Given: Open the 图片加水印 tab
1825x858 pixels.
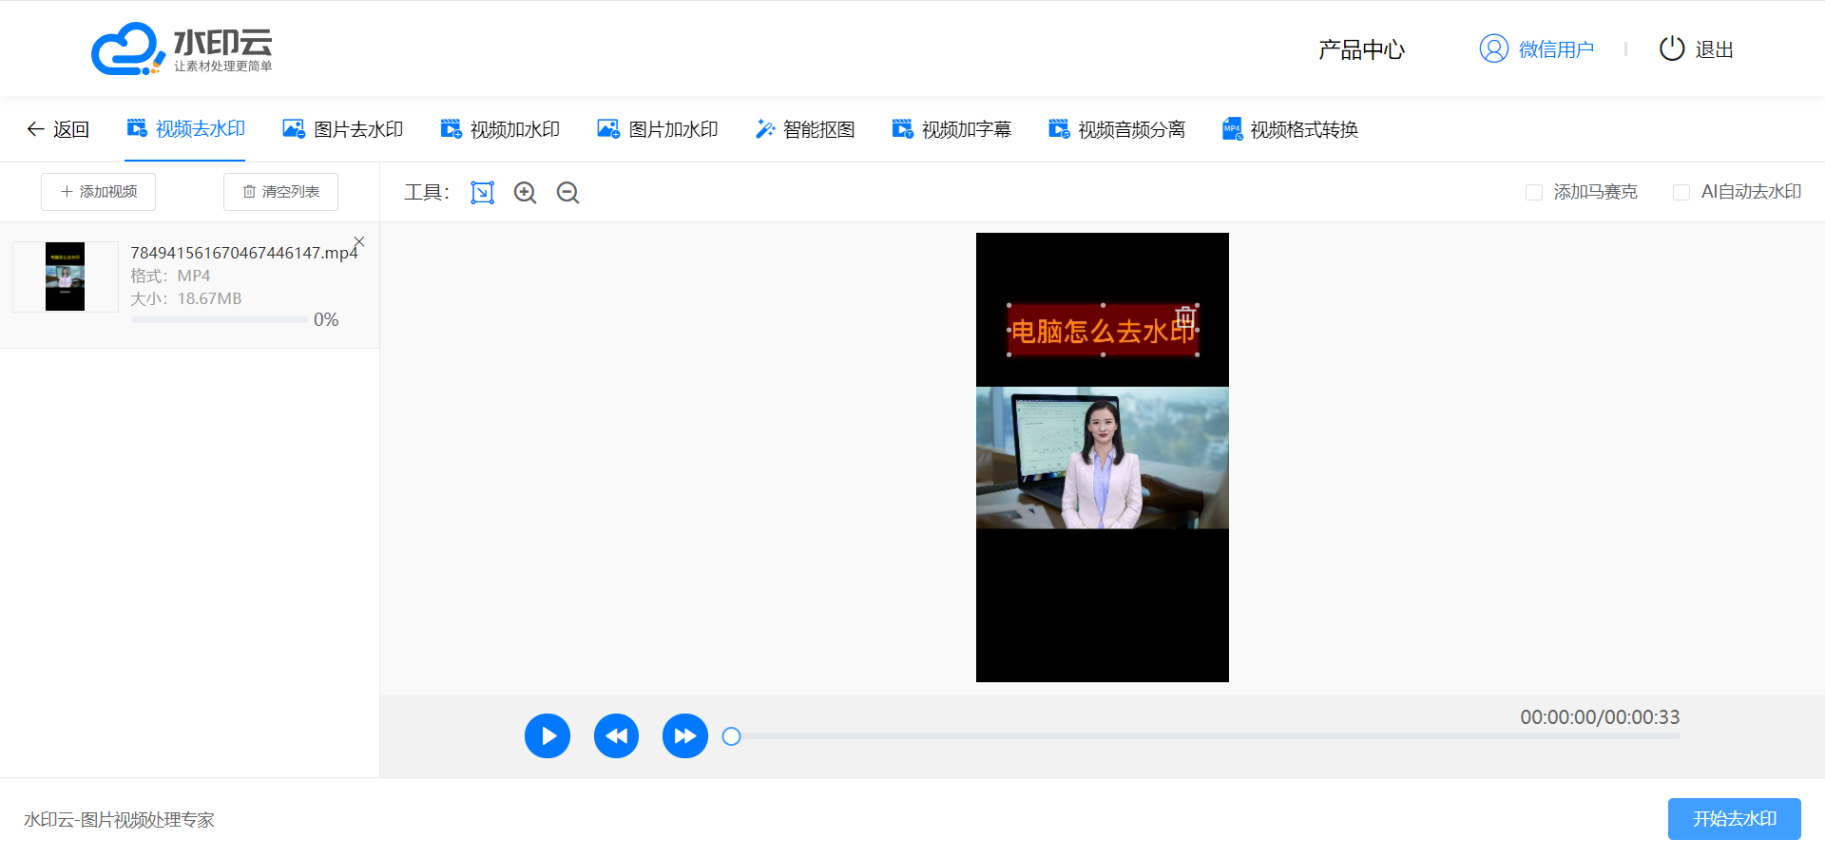Looking at the screenshot, I should pyautogui.click(x=658, y=129).
